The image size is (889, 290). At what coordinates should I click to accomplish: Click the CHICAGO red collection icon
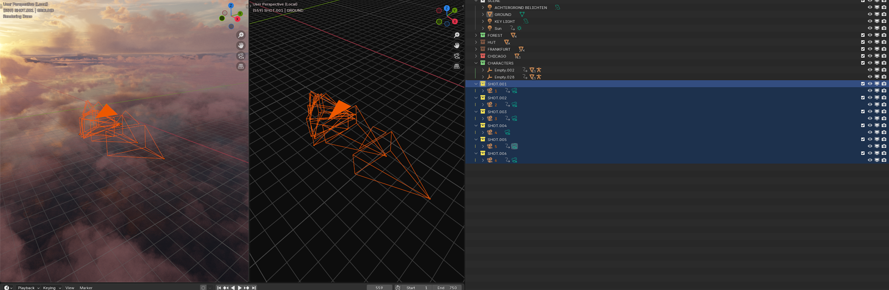pyautogui.click(x=483, y=56)
